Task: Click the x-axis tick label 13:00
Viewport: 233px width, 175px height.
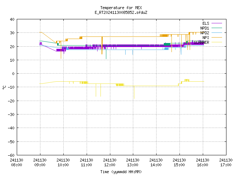Action: [133, 165]
